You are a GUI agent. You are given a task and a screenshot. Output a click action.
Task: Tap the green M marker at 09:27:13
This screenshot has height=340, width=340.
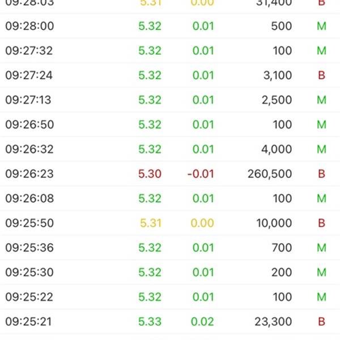(321, 100)
